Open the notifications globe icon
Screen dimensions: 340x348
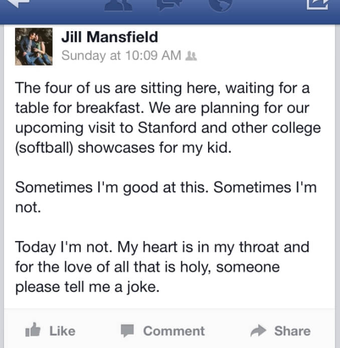pos(221,5)
